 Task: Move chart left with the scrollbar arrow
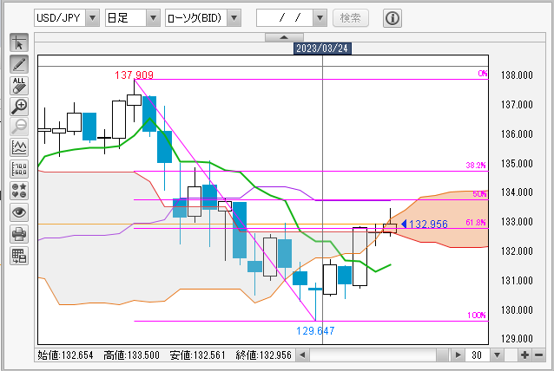[302, 355]
